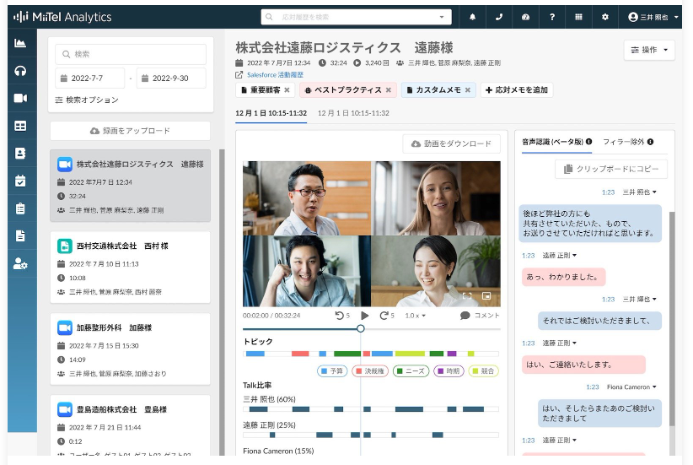Open the settings gear icon in top bar
The image size is (693, 465).
pyautogui.click(x=605, y=17)
